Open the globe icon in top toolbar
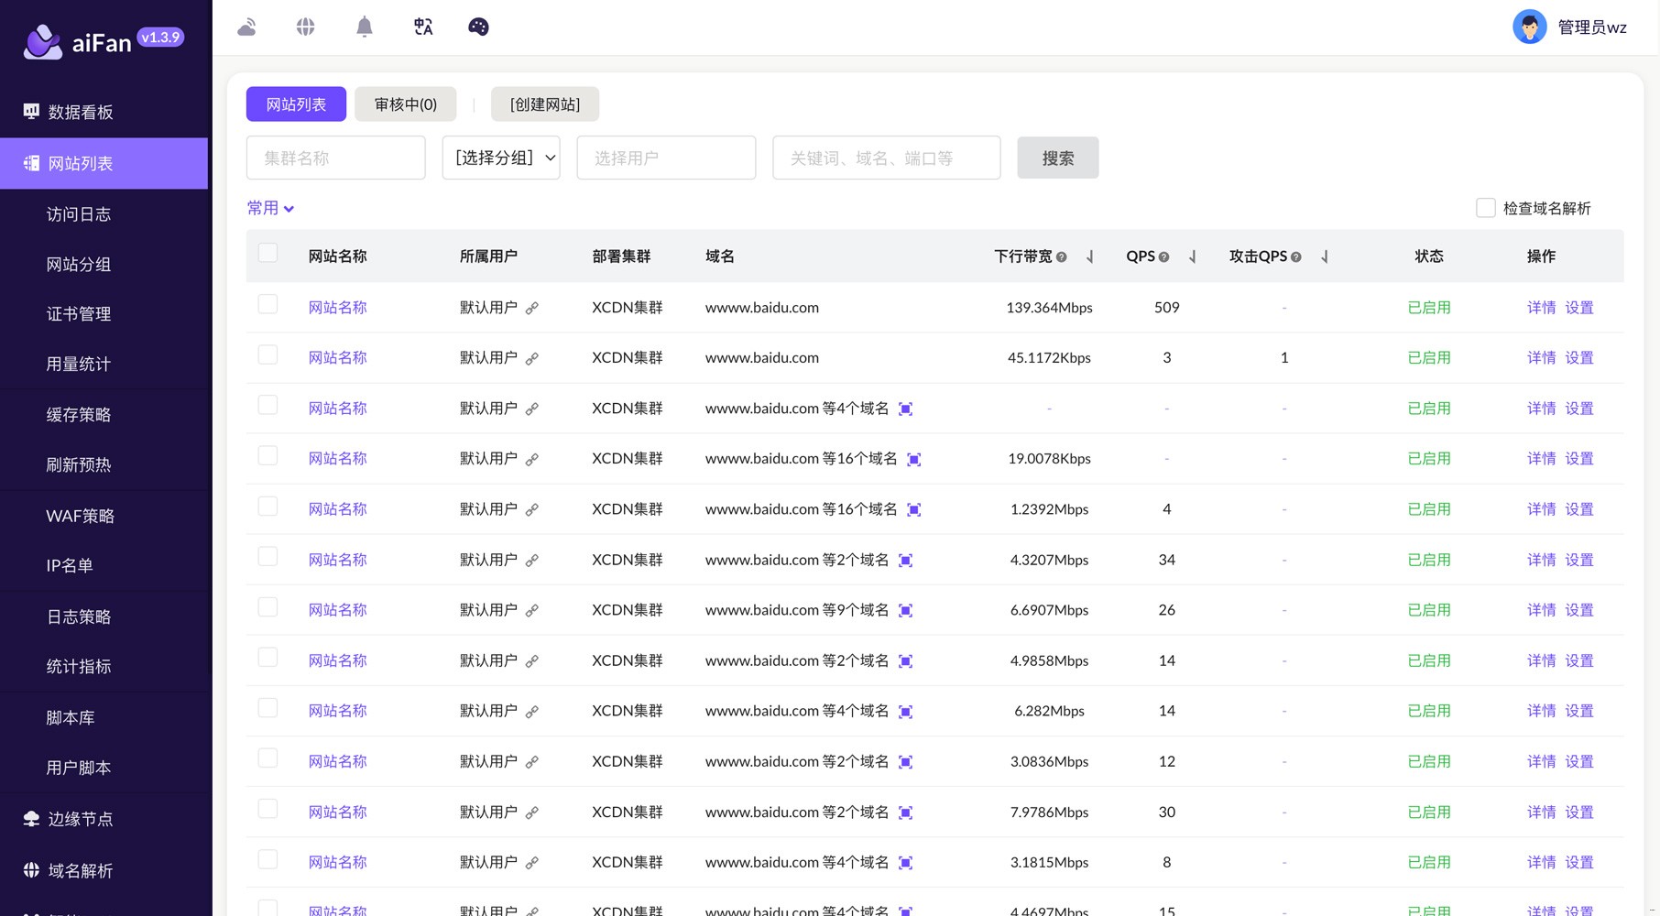The height and width of the screenshot is (916, 1660). (306, 27)
